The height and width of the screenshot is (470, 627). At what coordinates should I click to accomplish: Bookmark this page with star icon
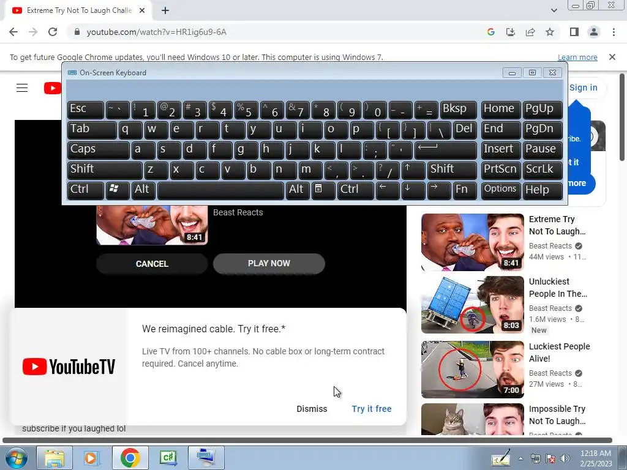click(x=550, y=32)
